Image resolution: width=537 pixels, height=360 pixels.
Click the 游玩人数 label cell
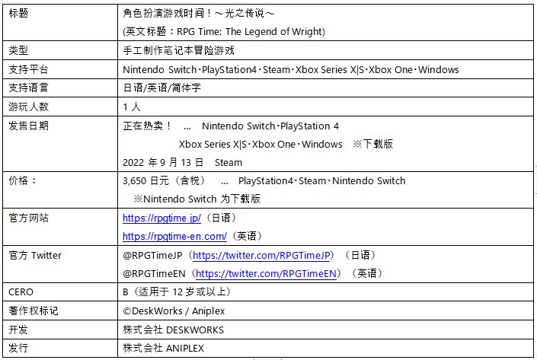[x=60, y=107]
